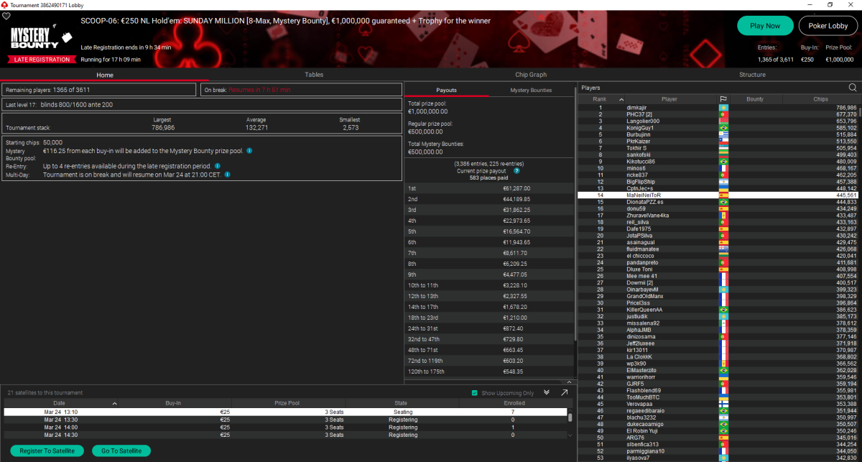Sort satellites by Enrolled column
The height and width of the screenshot is (462, 862).
click(x=514, y=404)
